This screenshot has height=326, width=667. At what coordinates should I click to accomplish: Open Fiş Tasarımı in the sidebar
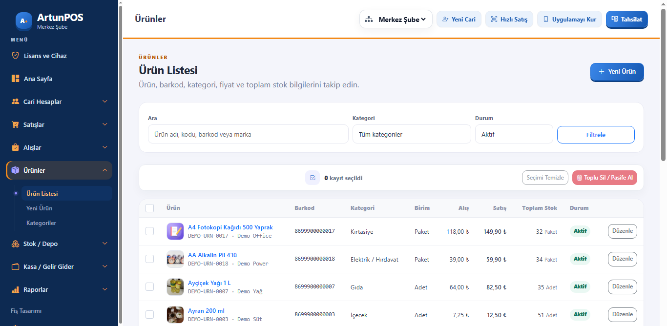point(26,311)
